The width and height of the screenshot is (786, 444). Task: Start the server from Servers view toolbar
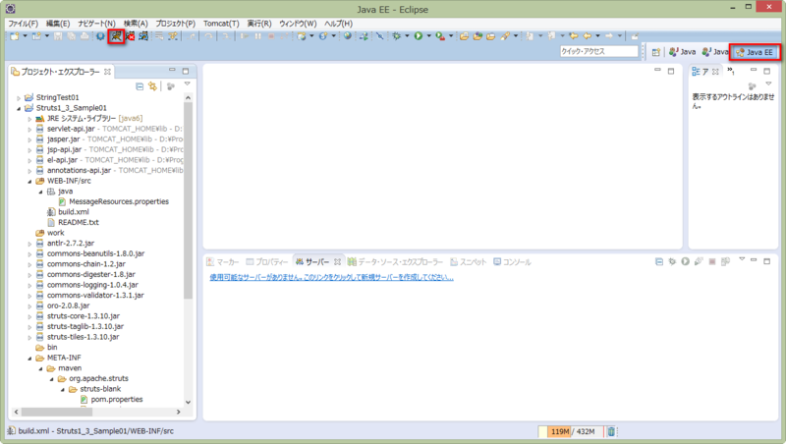685,261
